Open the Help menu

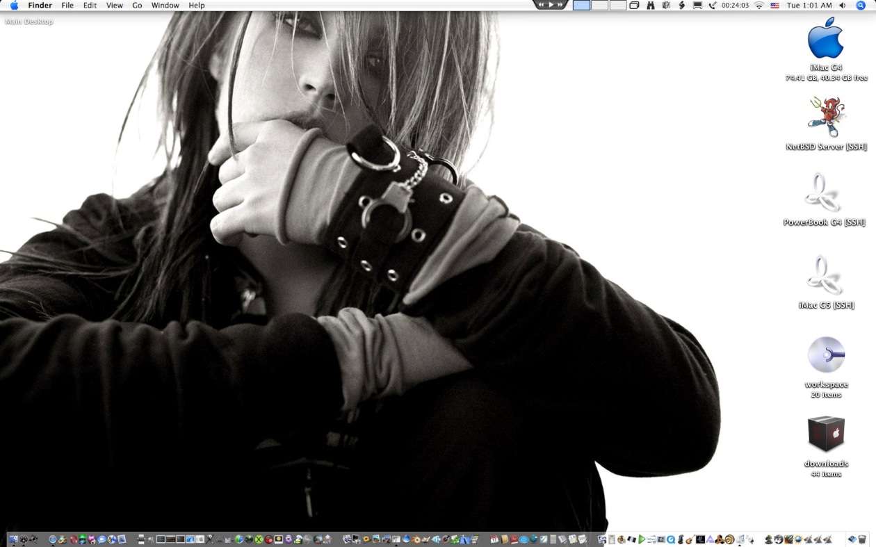pos(197,5)
